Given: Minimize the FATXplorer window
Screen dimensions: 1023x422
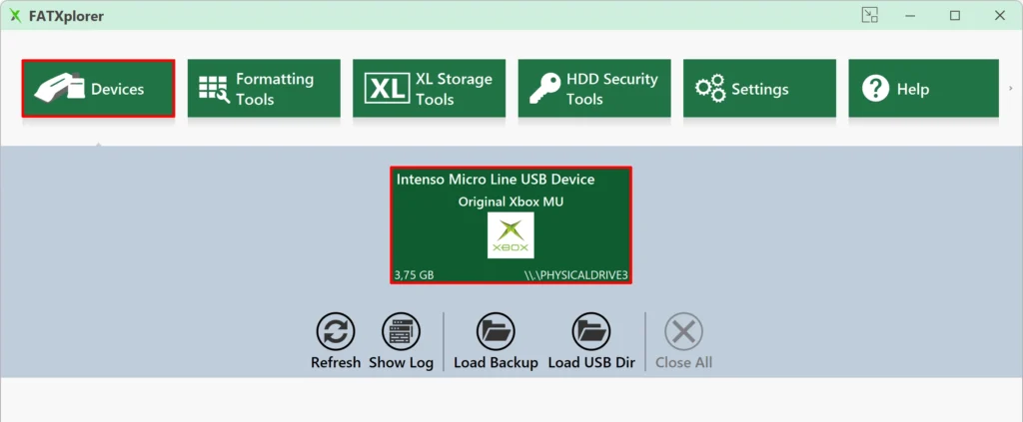Looking at the screenshot, I should click(x=912, y=16).
